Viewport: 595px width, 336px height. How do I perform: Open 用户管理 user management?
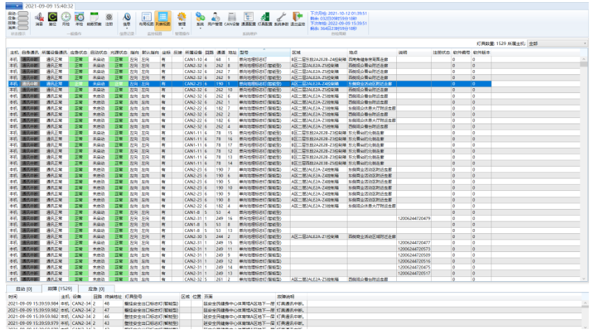[215, 18]
